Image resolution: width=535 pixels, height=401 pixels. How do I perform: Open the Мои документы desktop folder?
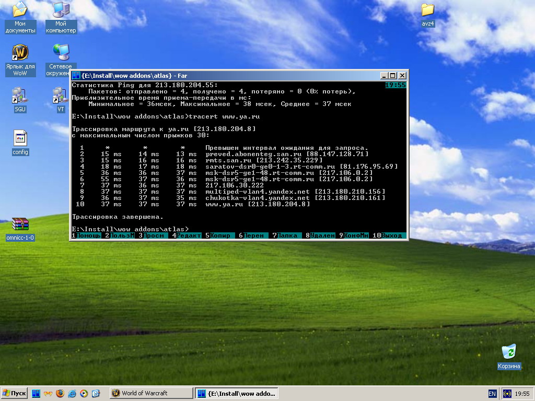[20, 18]
